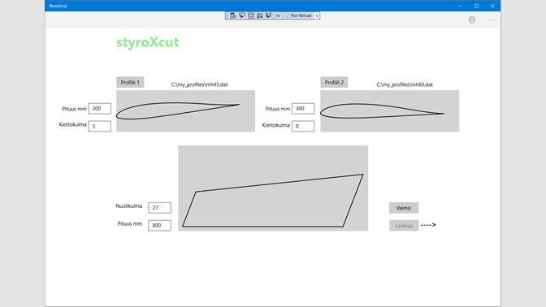The height and width of the screenshot is (307, 546).
Task: Minimize the StyroXcut window
Action: click(461, 6)
